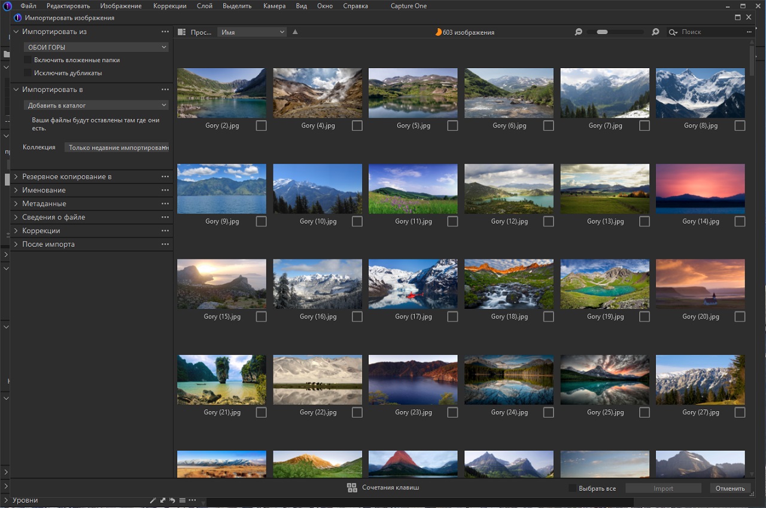Open the keyboard shortcuts grid icon
Screen dimensions: 766x508
click(352, 488)
